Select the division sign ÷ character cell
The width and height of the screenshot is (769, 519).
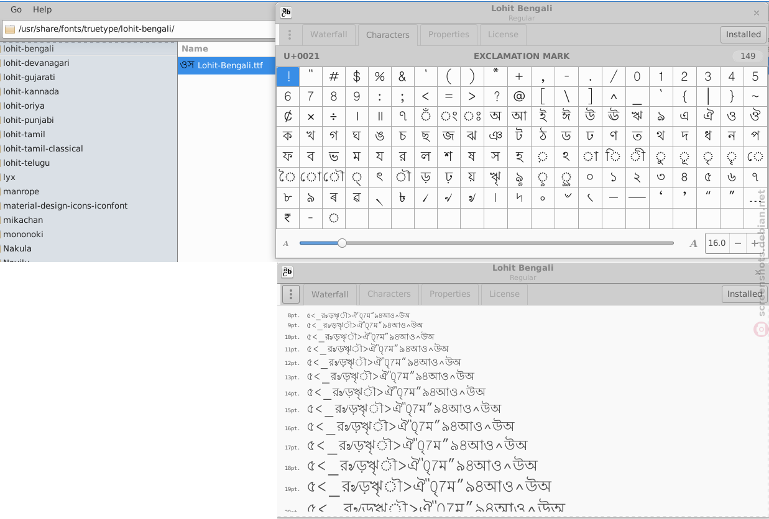[334, 116]
